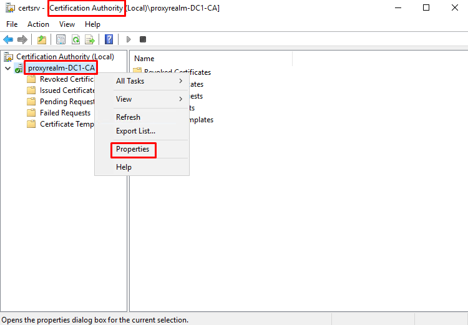Click the grey Forward arrow in toolbar
Screen dimensions: 468x325
pos(22,39)
